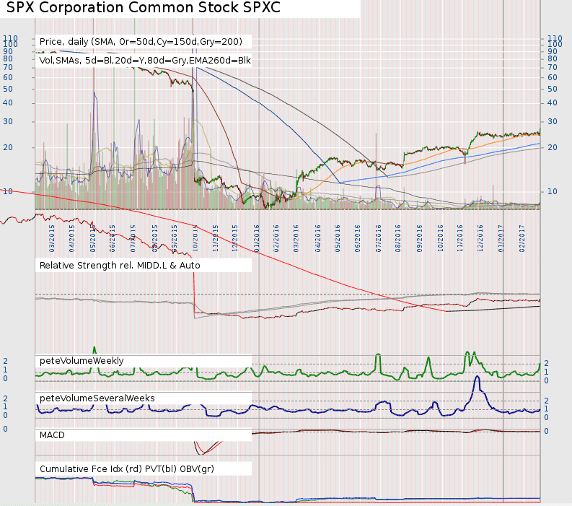Click the 01/2017 date axis label
572x506 pixels.
coord(501,238)
